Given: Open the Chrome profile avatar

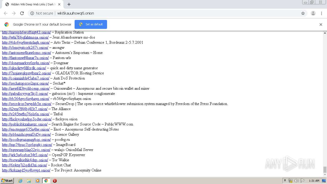Looking at the screenshot, I should click(x=313, y=13).
